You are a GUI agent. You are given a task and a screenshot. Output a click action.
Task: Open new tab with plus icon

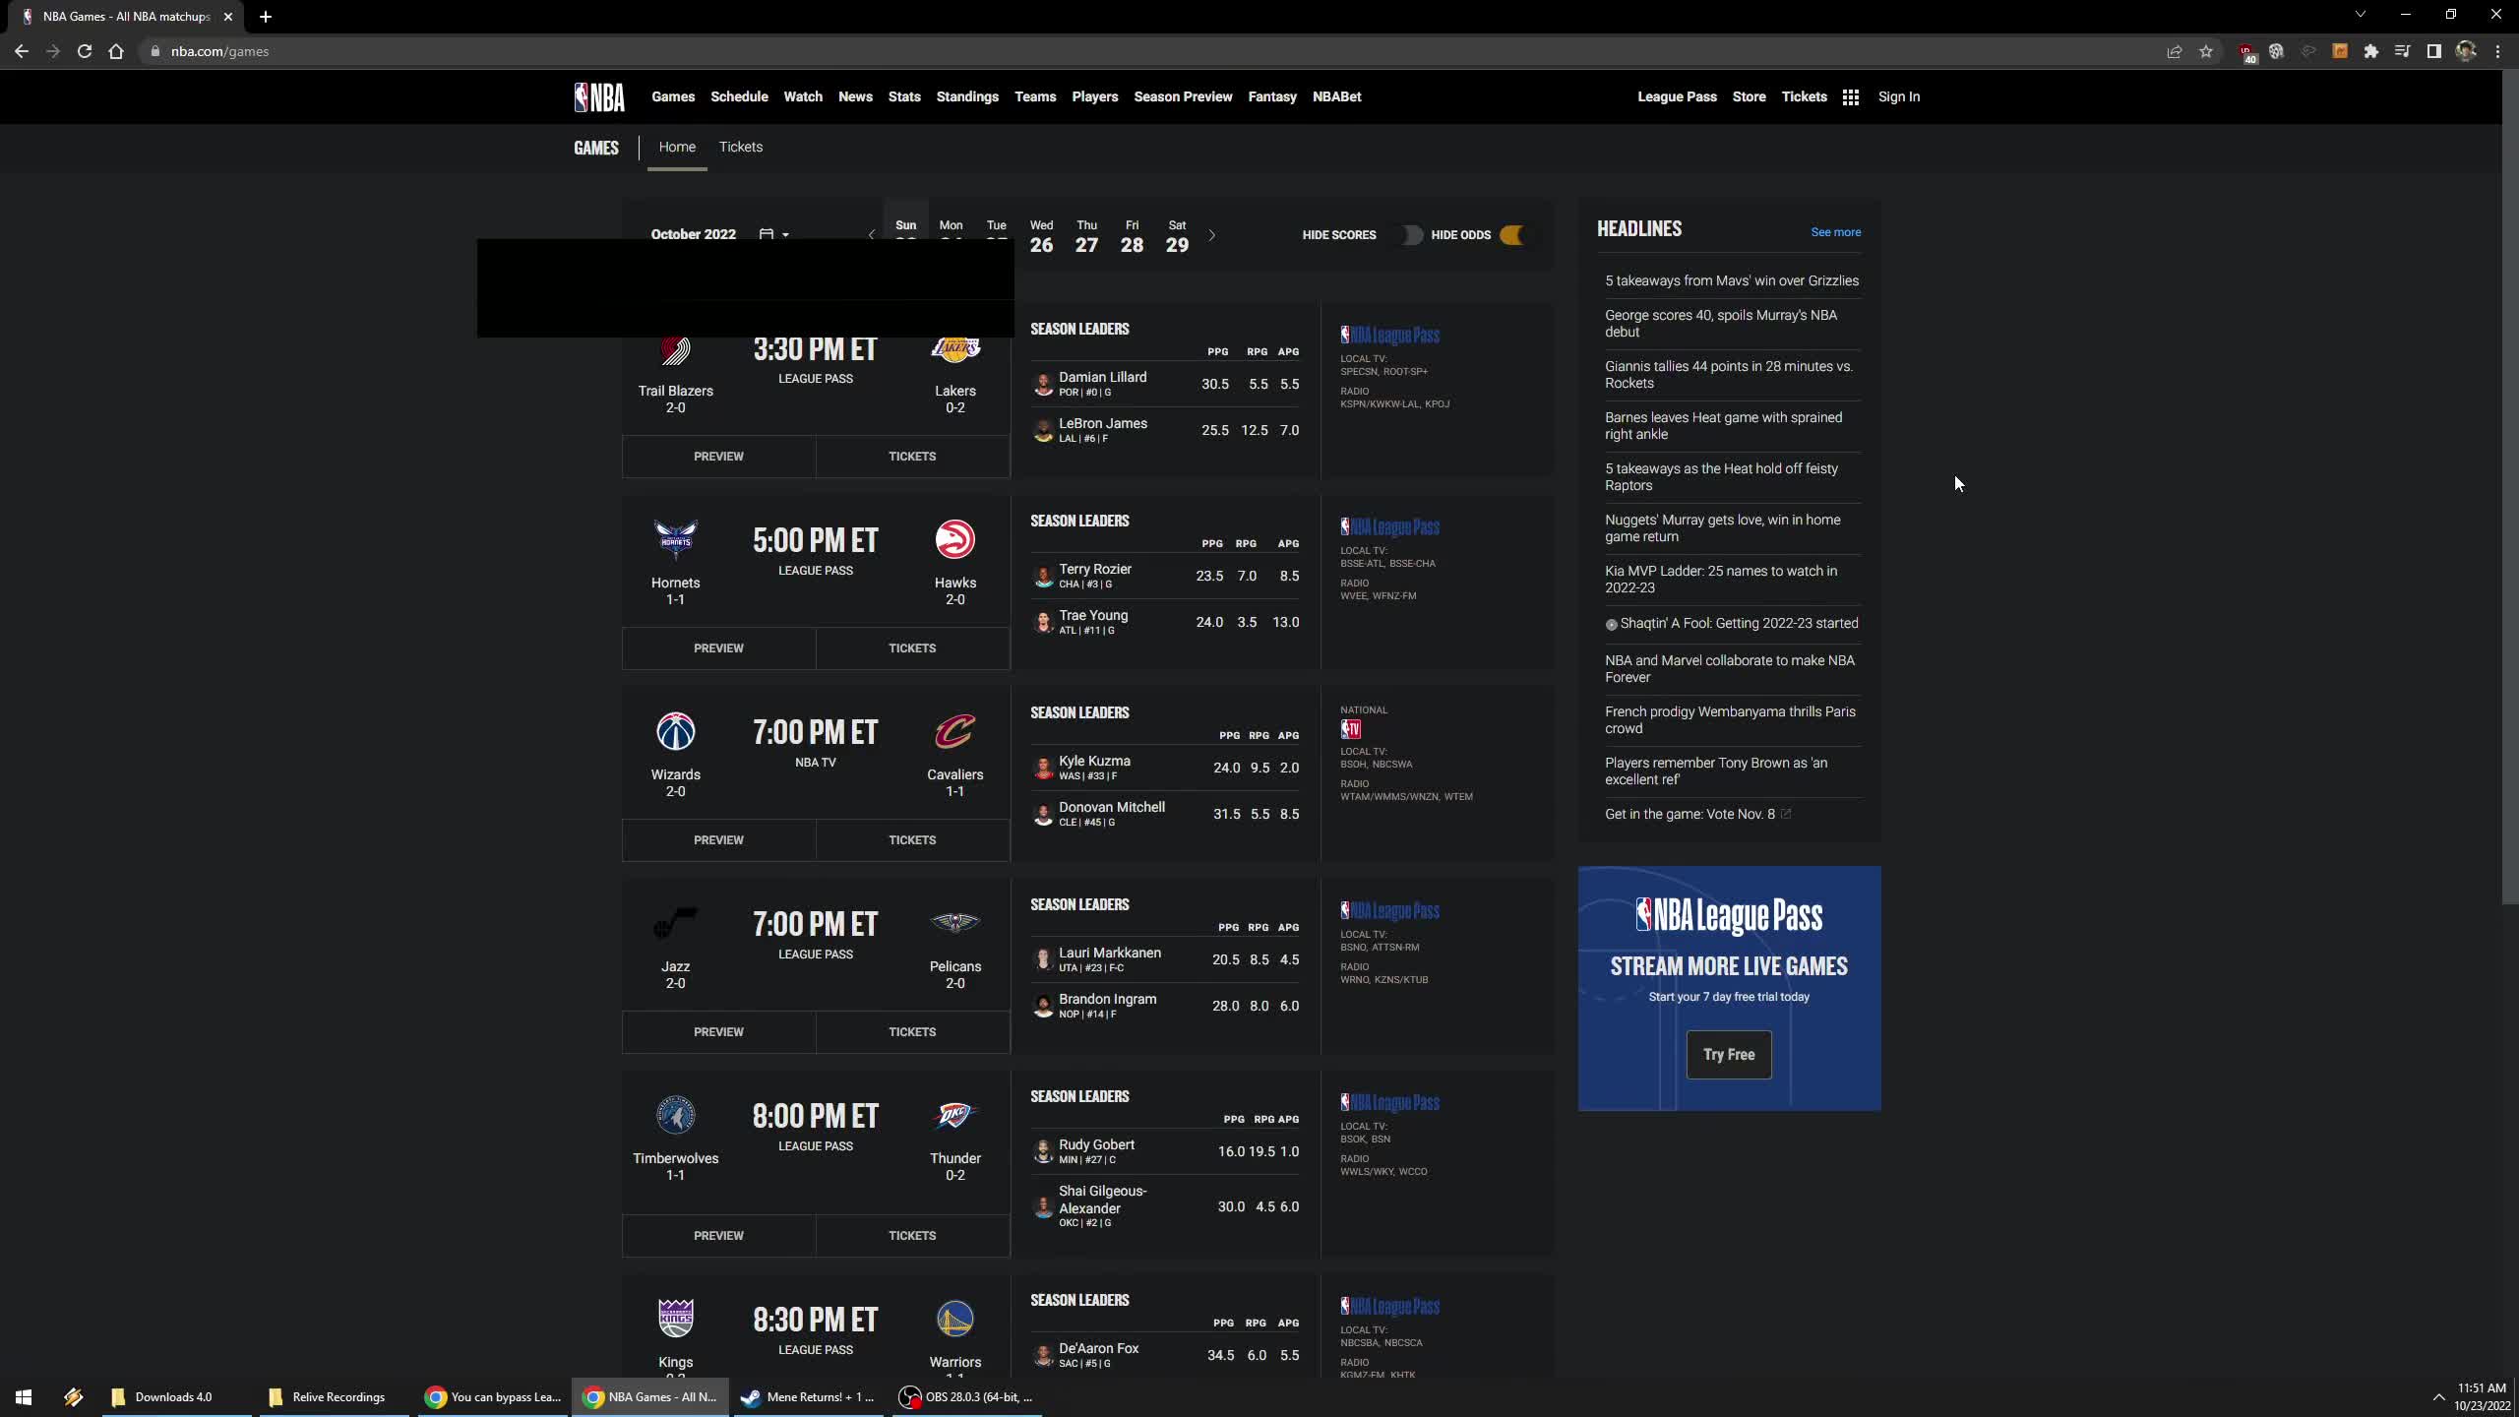click(x=266, y=17)
